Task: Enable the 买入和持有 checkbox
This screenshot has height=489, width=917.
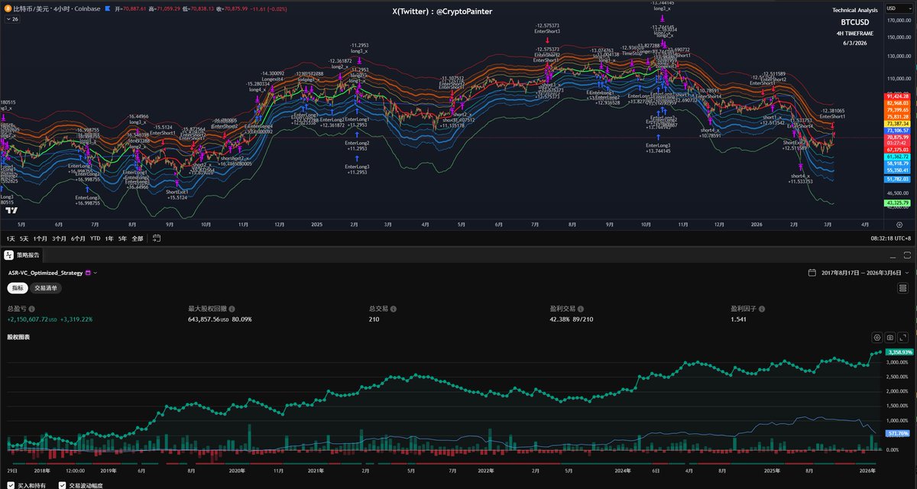Action: click(x=10, y=486)
